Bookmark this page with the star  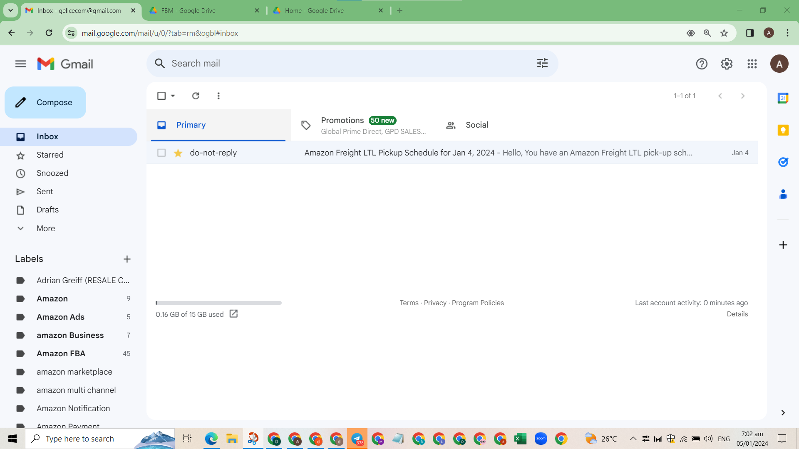(x=724, y=33)
